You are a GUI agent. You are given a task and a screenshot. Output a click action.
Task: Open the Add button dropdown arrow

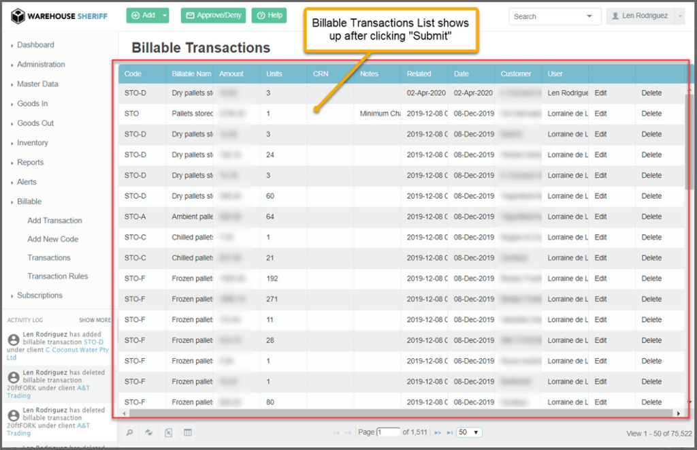click(x=164, y=16)
